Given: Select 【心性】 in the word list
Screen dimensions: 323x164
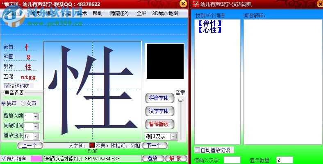Looking at the screenshot, I should point(209,30).
